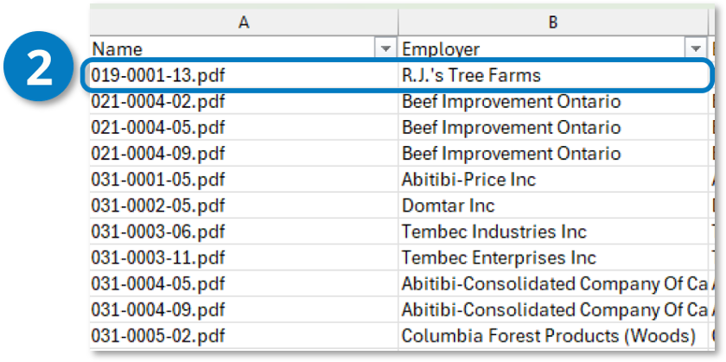Select cell 031-0005-02.pdf
The height and width of the screenshot is (362, 726).
(x=244, y=335)
